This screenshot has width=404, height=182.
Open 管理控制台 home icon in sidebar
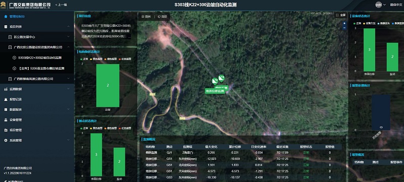click(6, 17)
